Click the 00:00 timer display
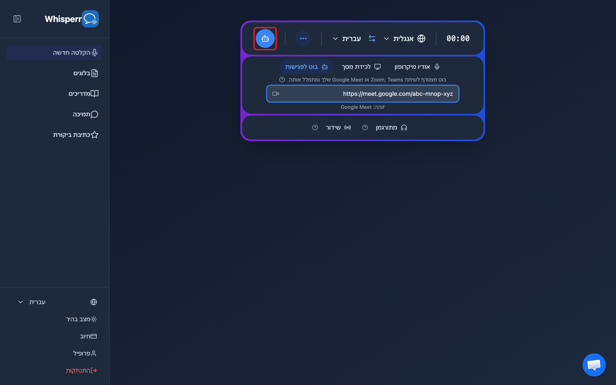616x385 pixels. click(x=458, y=38)
